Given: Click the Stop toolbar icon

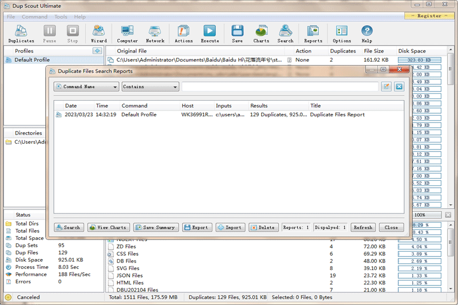Looking at the screenshot, I should tap(73, 34).
